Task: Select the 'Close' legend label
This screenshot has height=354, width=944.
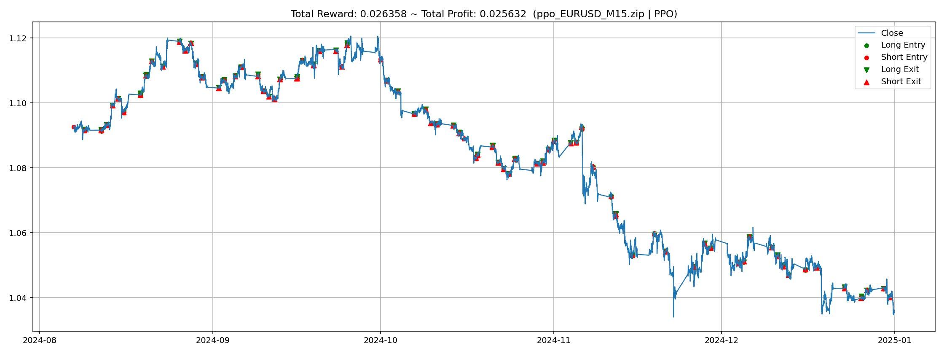Action: click(x=892, y=33)
